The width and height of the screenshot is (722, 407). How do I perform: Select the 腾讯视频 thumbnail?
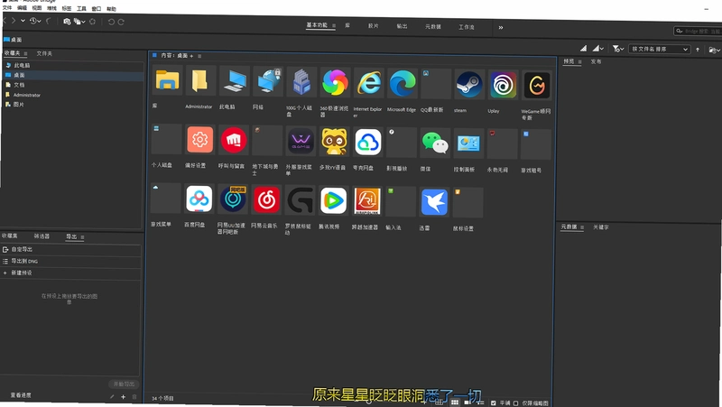click(333, 200)
